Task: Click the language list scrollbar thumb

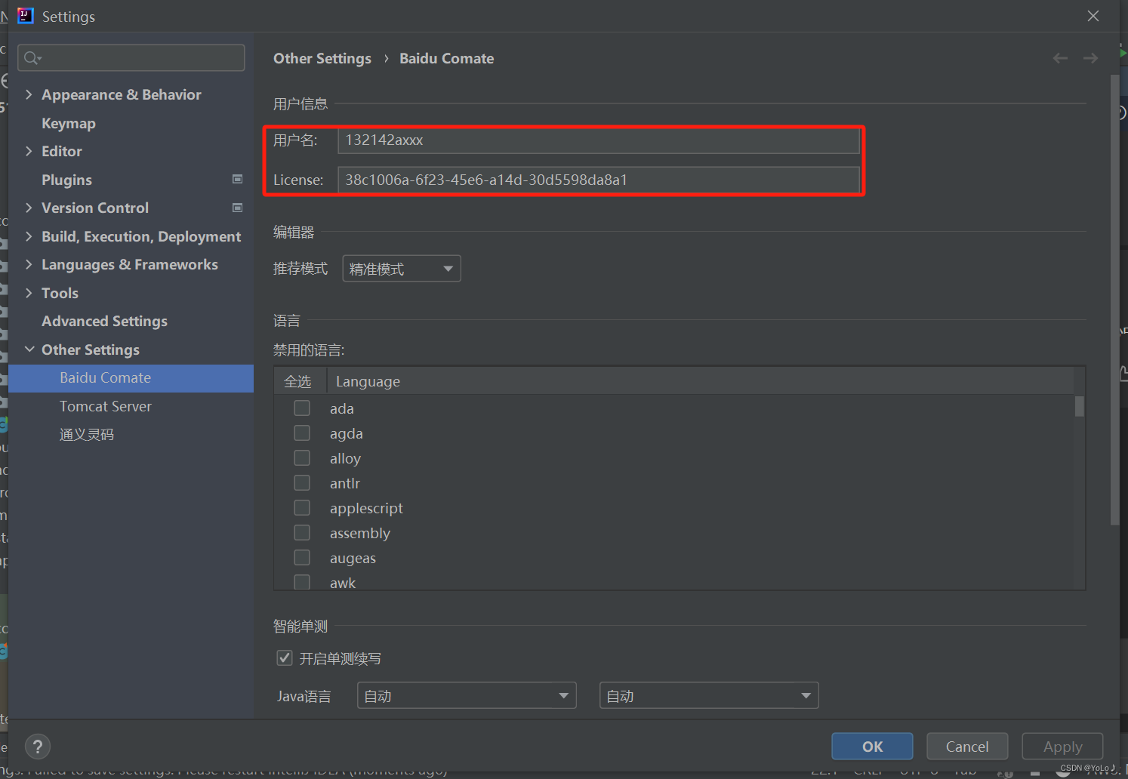Action: click(1079, 406)
